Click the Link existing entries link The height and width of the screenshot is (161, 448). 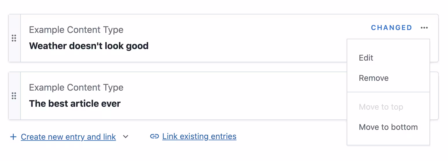click(199, 136)
